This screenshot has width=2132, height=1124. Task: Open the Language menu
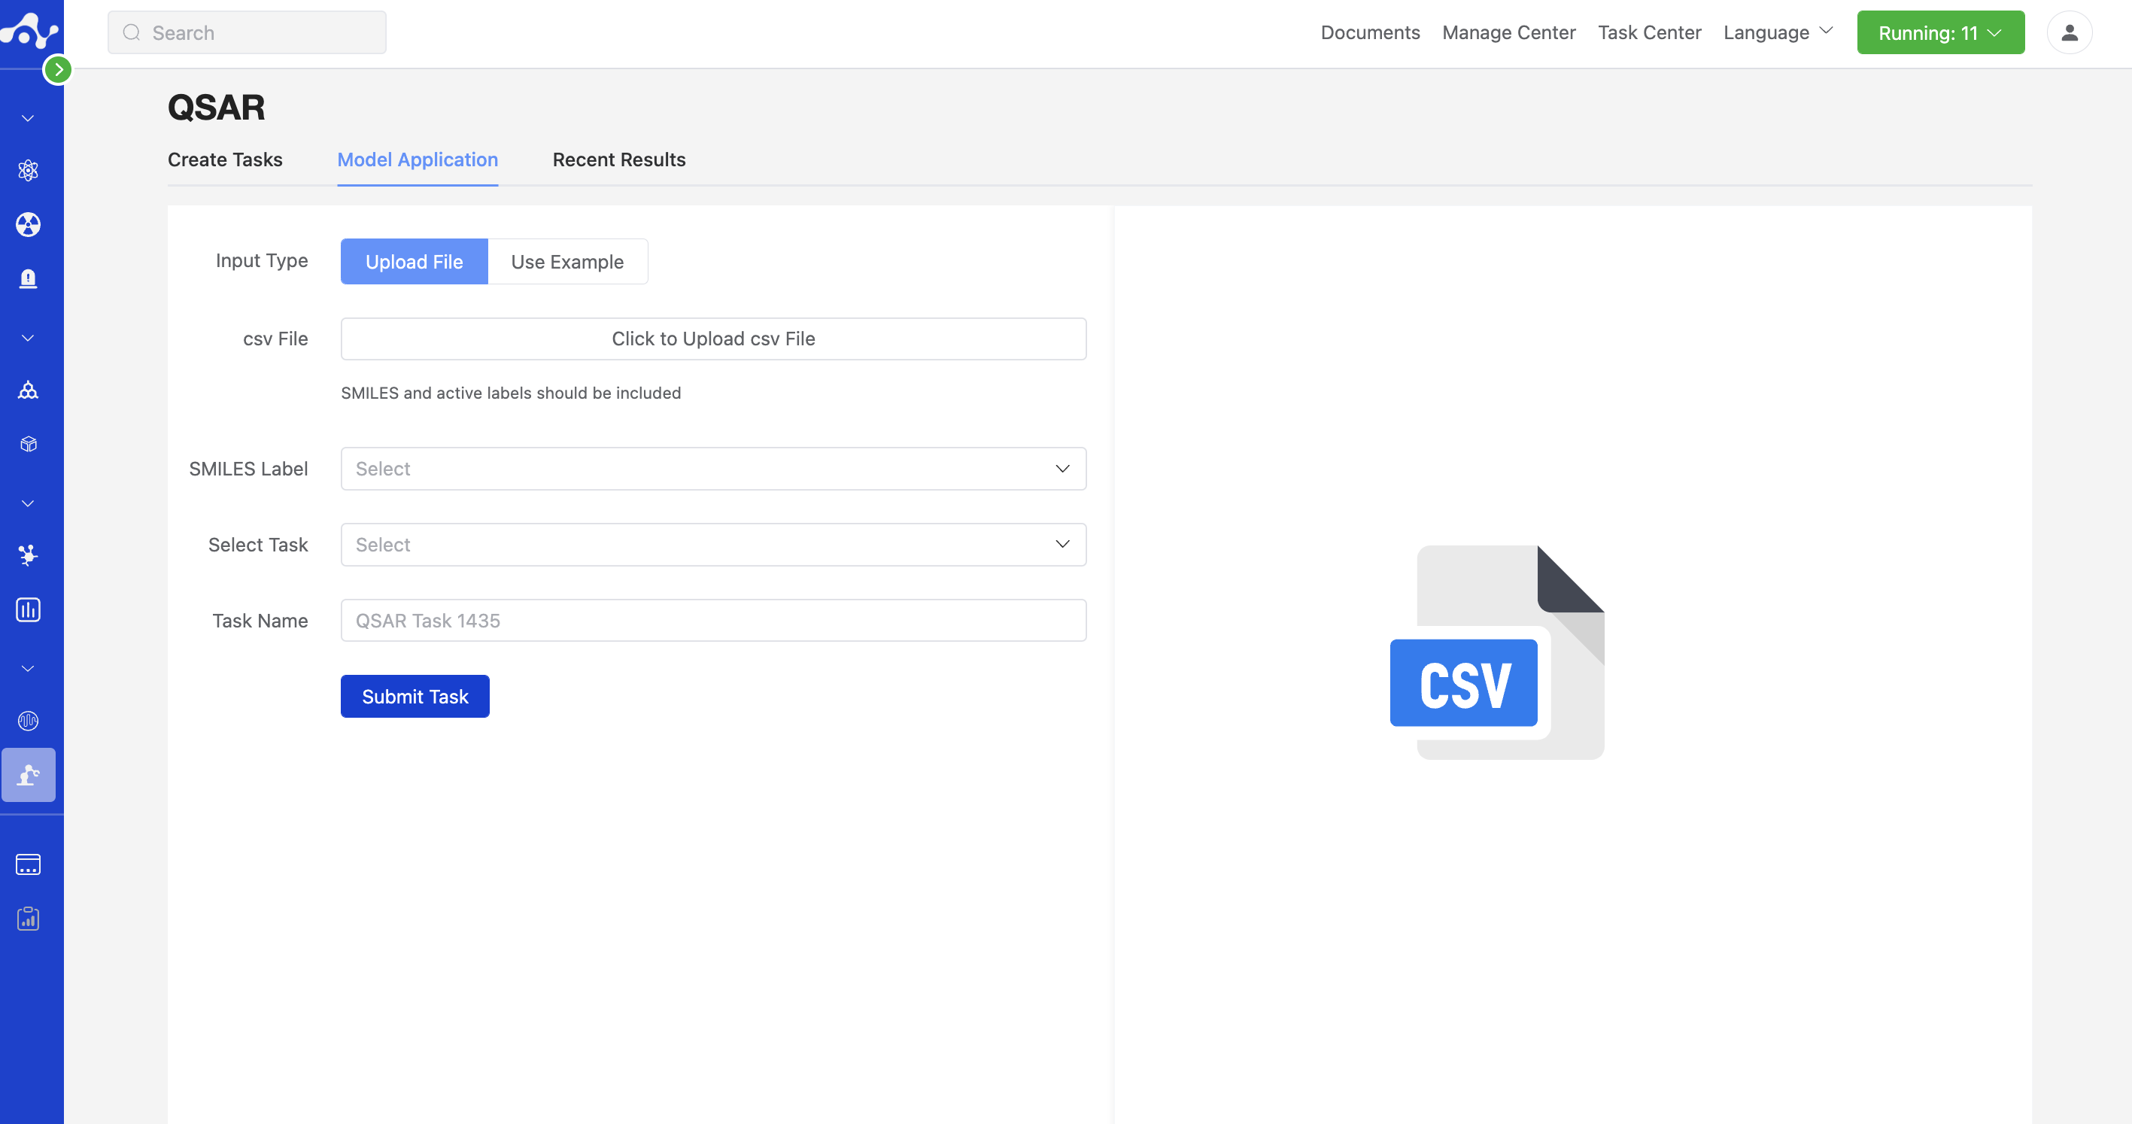[1777, 32]
